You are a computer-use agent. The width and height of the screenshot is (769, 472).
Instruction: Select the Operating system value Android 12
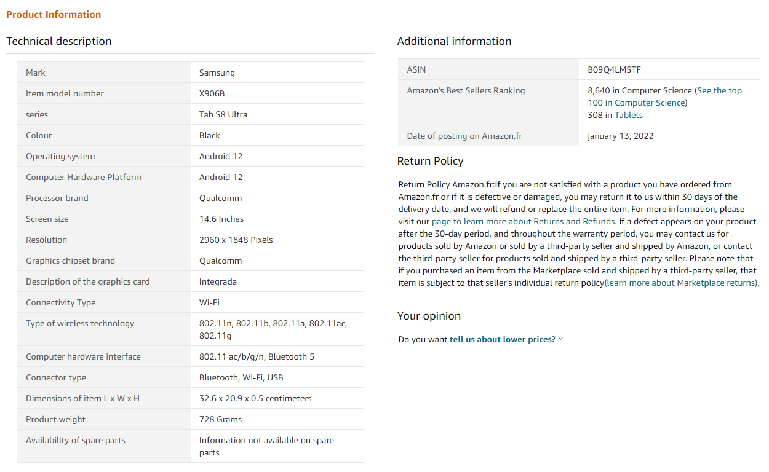click(x=221, y=156)
